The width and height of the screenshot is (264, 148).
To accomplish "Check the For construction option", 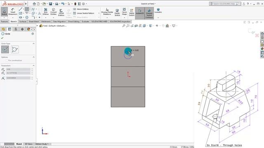I will [7, 60].
